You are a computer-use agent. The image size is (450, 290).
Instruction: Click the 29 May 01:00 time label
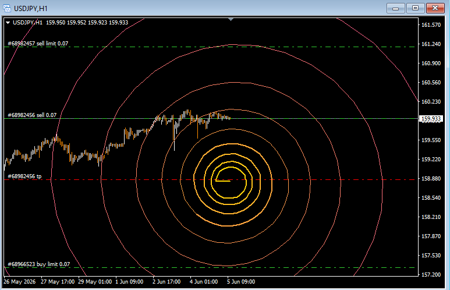click(x=95, y=282)
